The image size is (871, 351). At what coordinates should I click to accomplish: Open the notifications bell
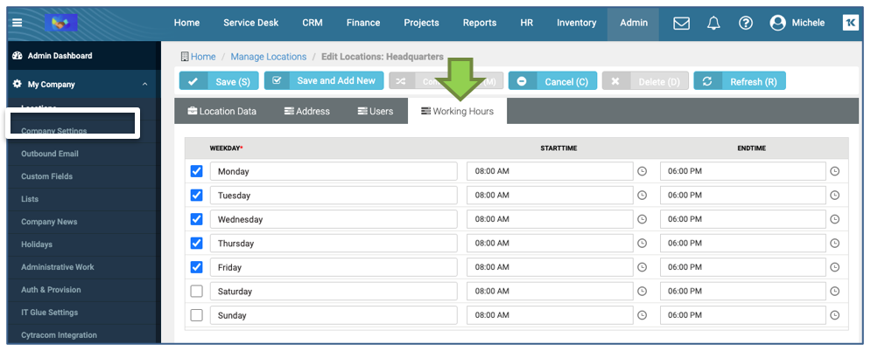pos(713,23)
